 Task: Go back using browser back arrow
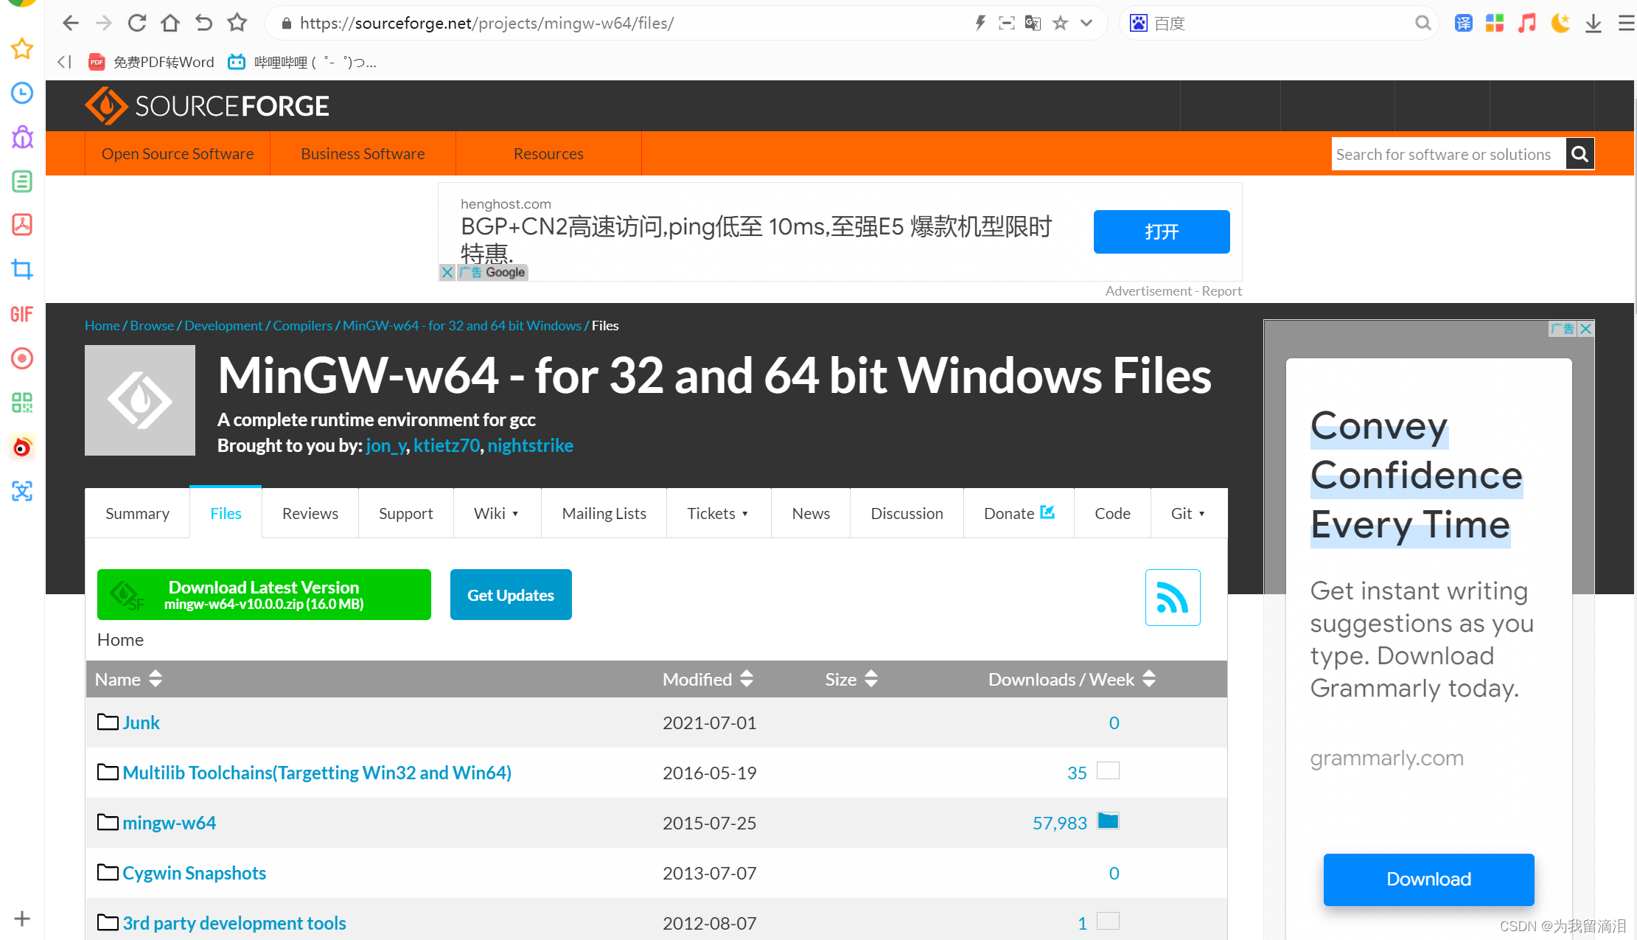(x=71, y=23)
